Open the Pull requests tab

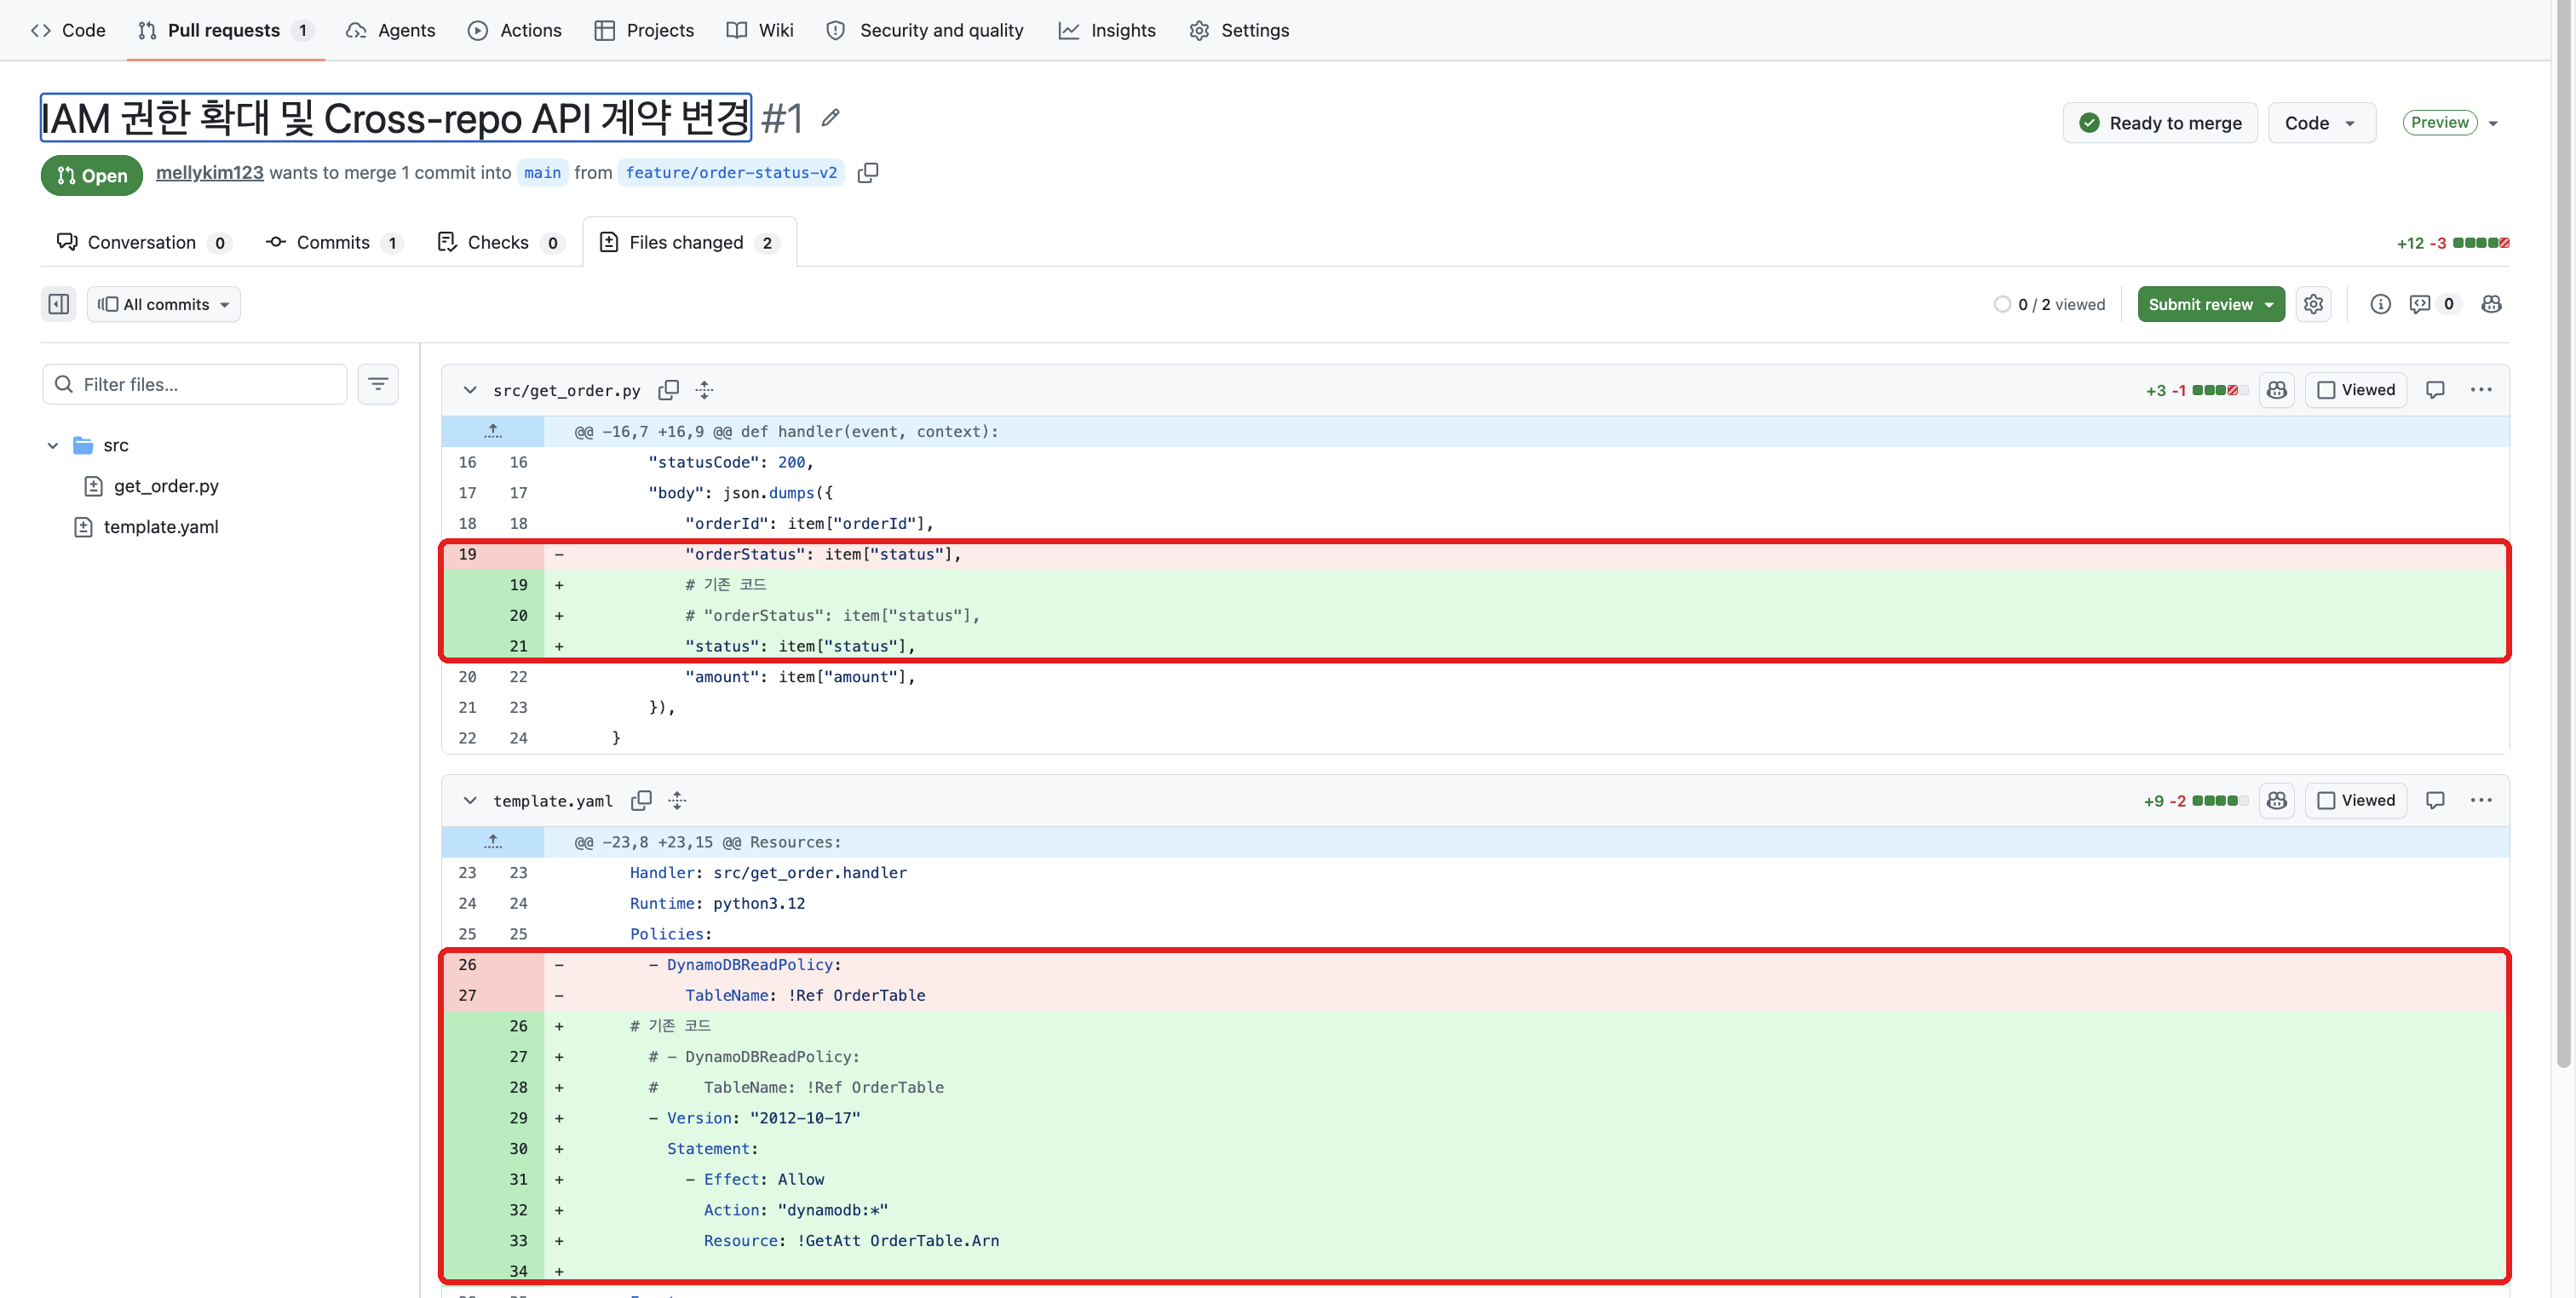[x=225, y=30]
